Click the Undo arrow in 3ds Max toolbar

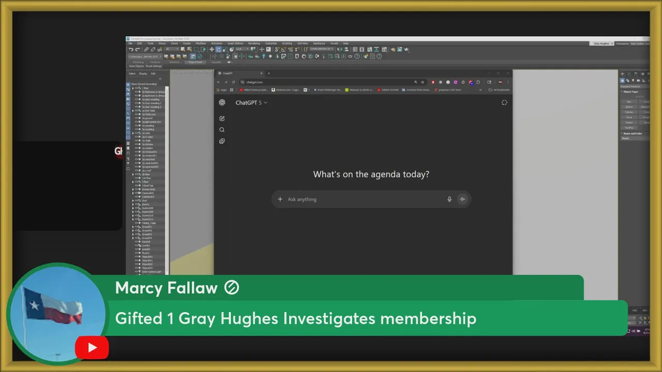[x=131, y=49]
